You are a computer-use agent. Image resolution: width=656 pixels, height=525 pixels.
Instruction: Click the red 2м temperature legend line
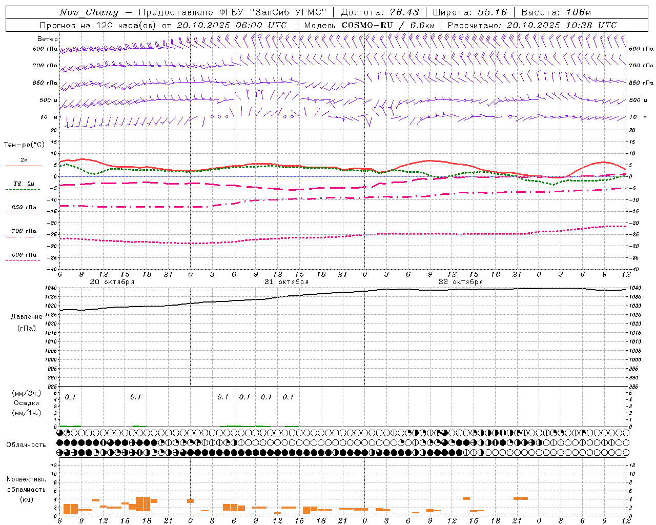point(24,166)
